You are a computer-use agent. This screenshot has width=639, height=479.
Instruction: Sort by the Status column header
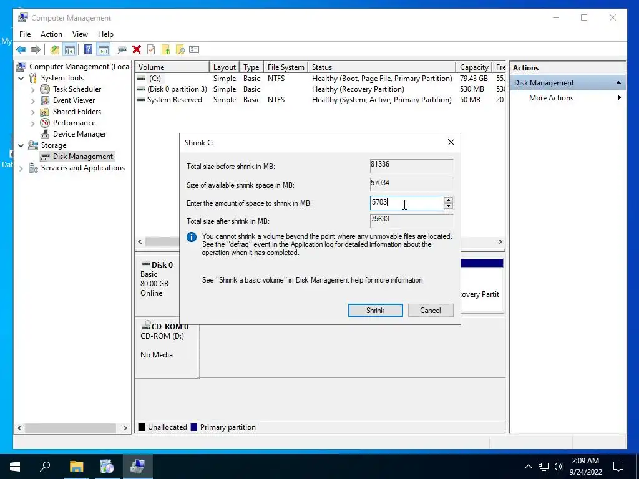coord(381,67)
